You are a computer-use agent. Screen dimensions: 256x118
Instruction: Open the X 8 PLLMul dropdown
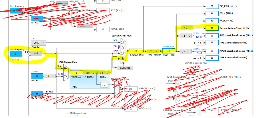pos(90,73)
